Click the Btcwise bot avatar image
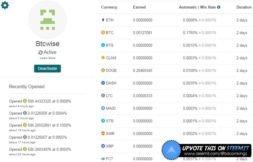This screenshot has height=162, width=253. point(47,20)
